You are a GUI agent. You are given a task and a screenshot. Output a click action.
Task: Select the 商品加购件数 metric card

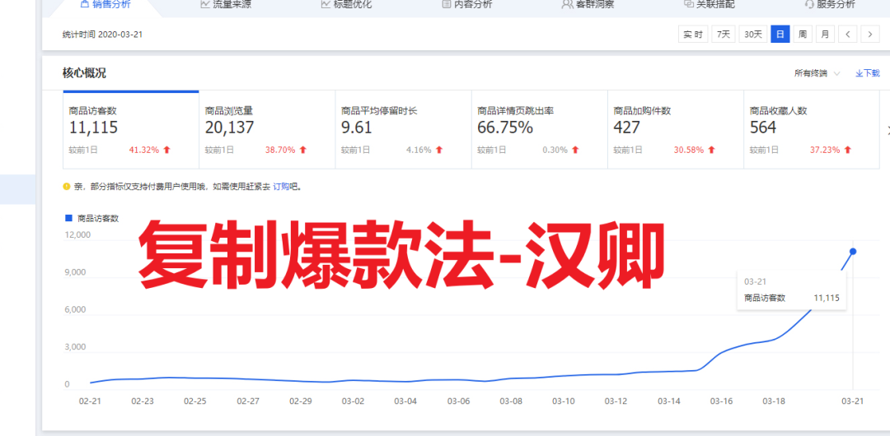point(676,131)
